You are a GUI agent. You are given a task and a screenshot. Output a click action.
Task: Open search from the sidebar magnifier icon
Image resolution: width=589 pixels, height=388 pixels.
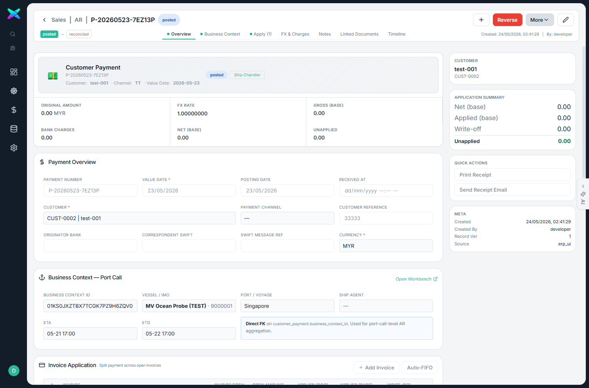tap(13, 34)
